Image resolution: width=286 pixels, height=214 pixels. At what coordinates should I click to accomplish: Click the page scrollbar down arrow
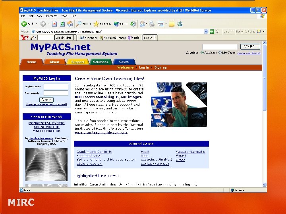click(x=265, y=185)
